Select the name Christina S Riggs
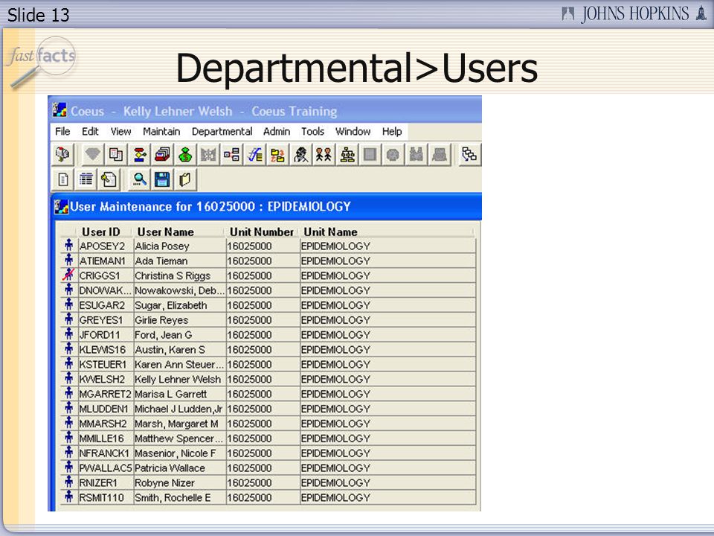Image resolution: width=714 pixels, height=536 pixels. coord(173,275)
